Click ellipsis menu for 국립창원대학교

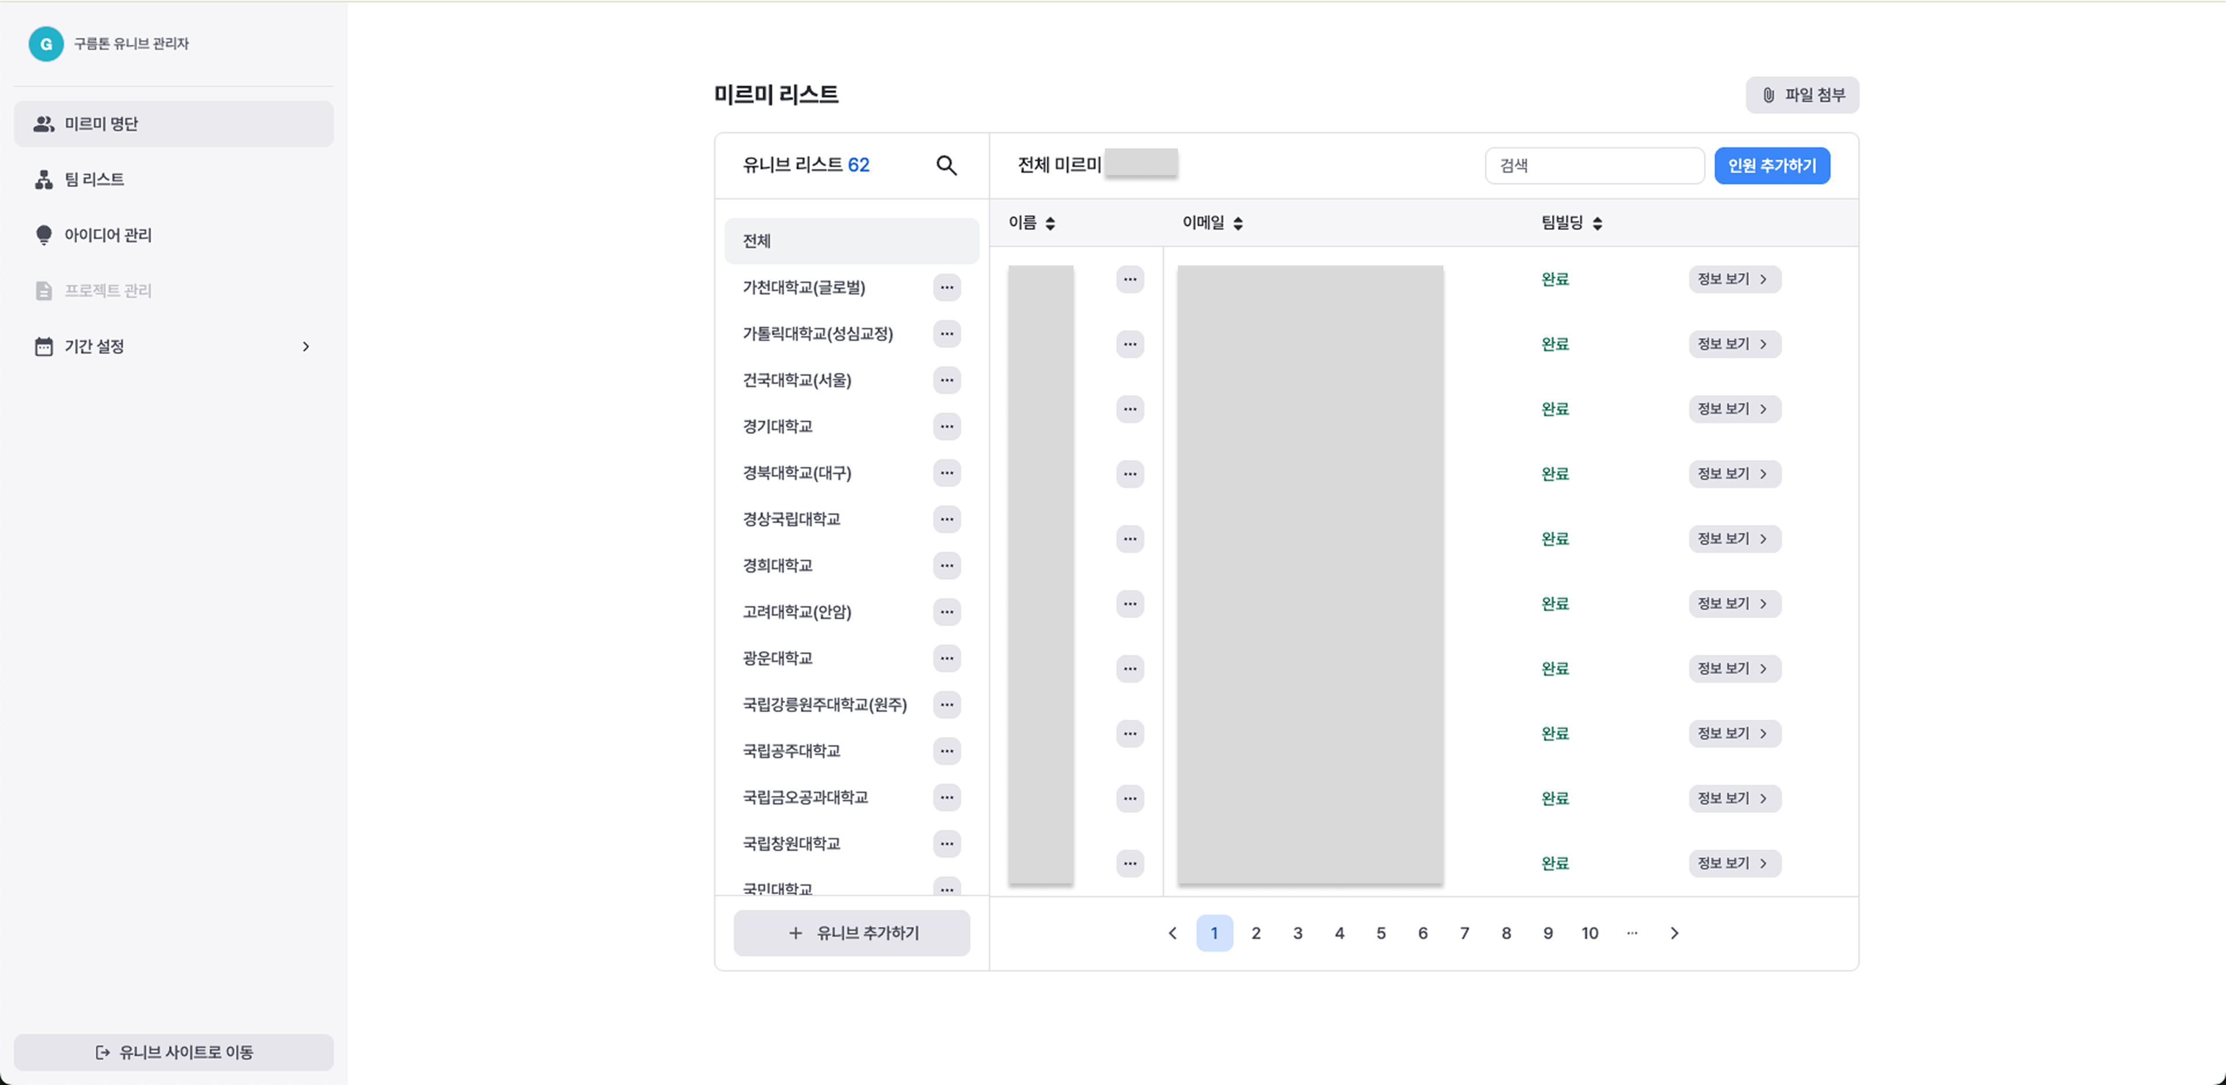pos(947,844)
